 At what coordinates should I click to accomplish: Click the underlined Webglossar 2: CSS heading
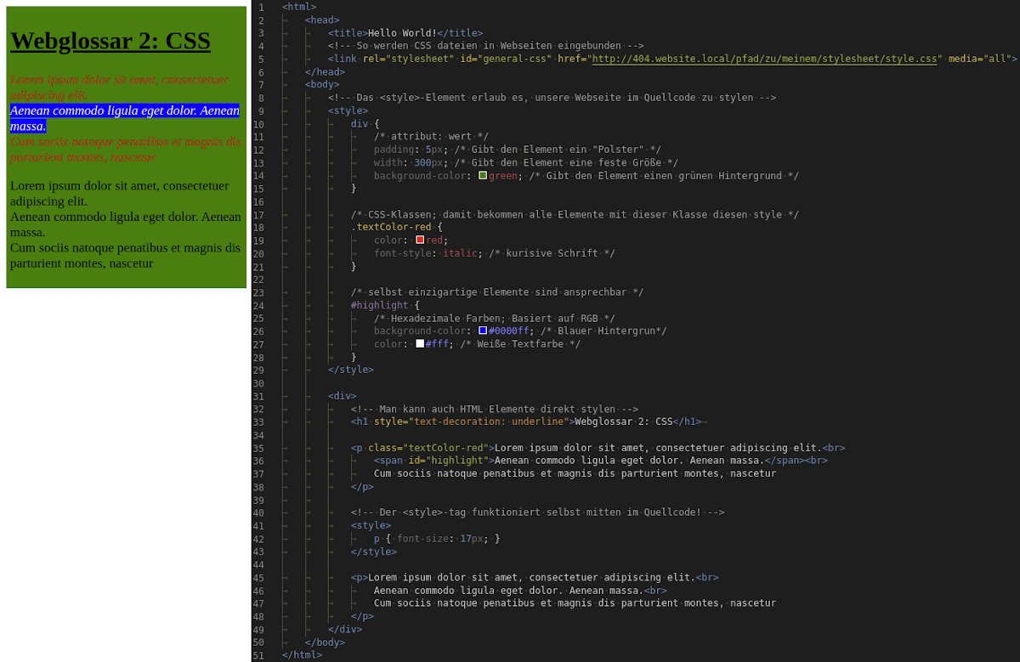[x=110, y=40]
